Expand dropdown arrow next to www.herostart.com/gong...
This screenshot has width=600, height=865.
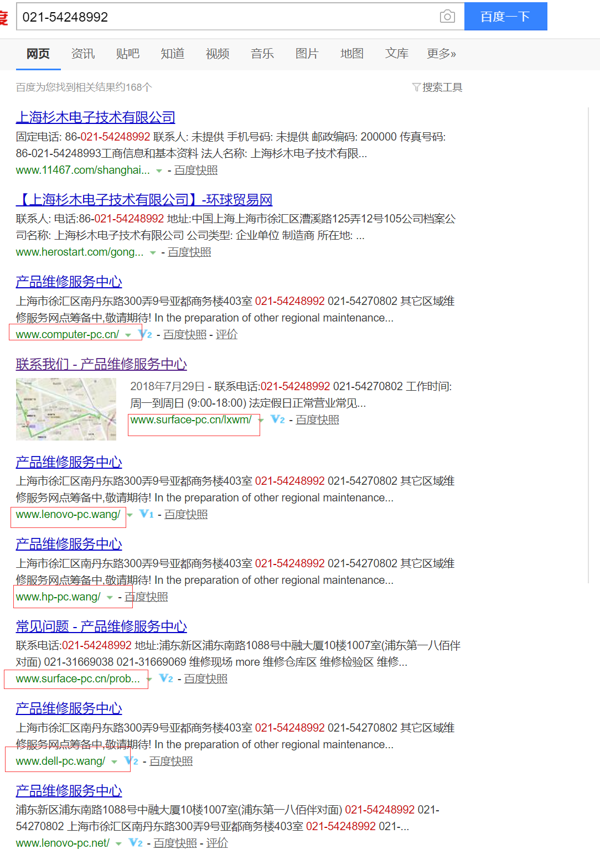(153, 253)
